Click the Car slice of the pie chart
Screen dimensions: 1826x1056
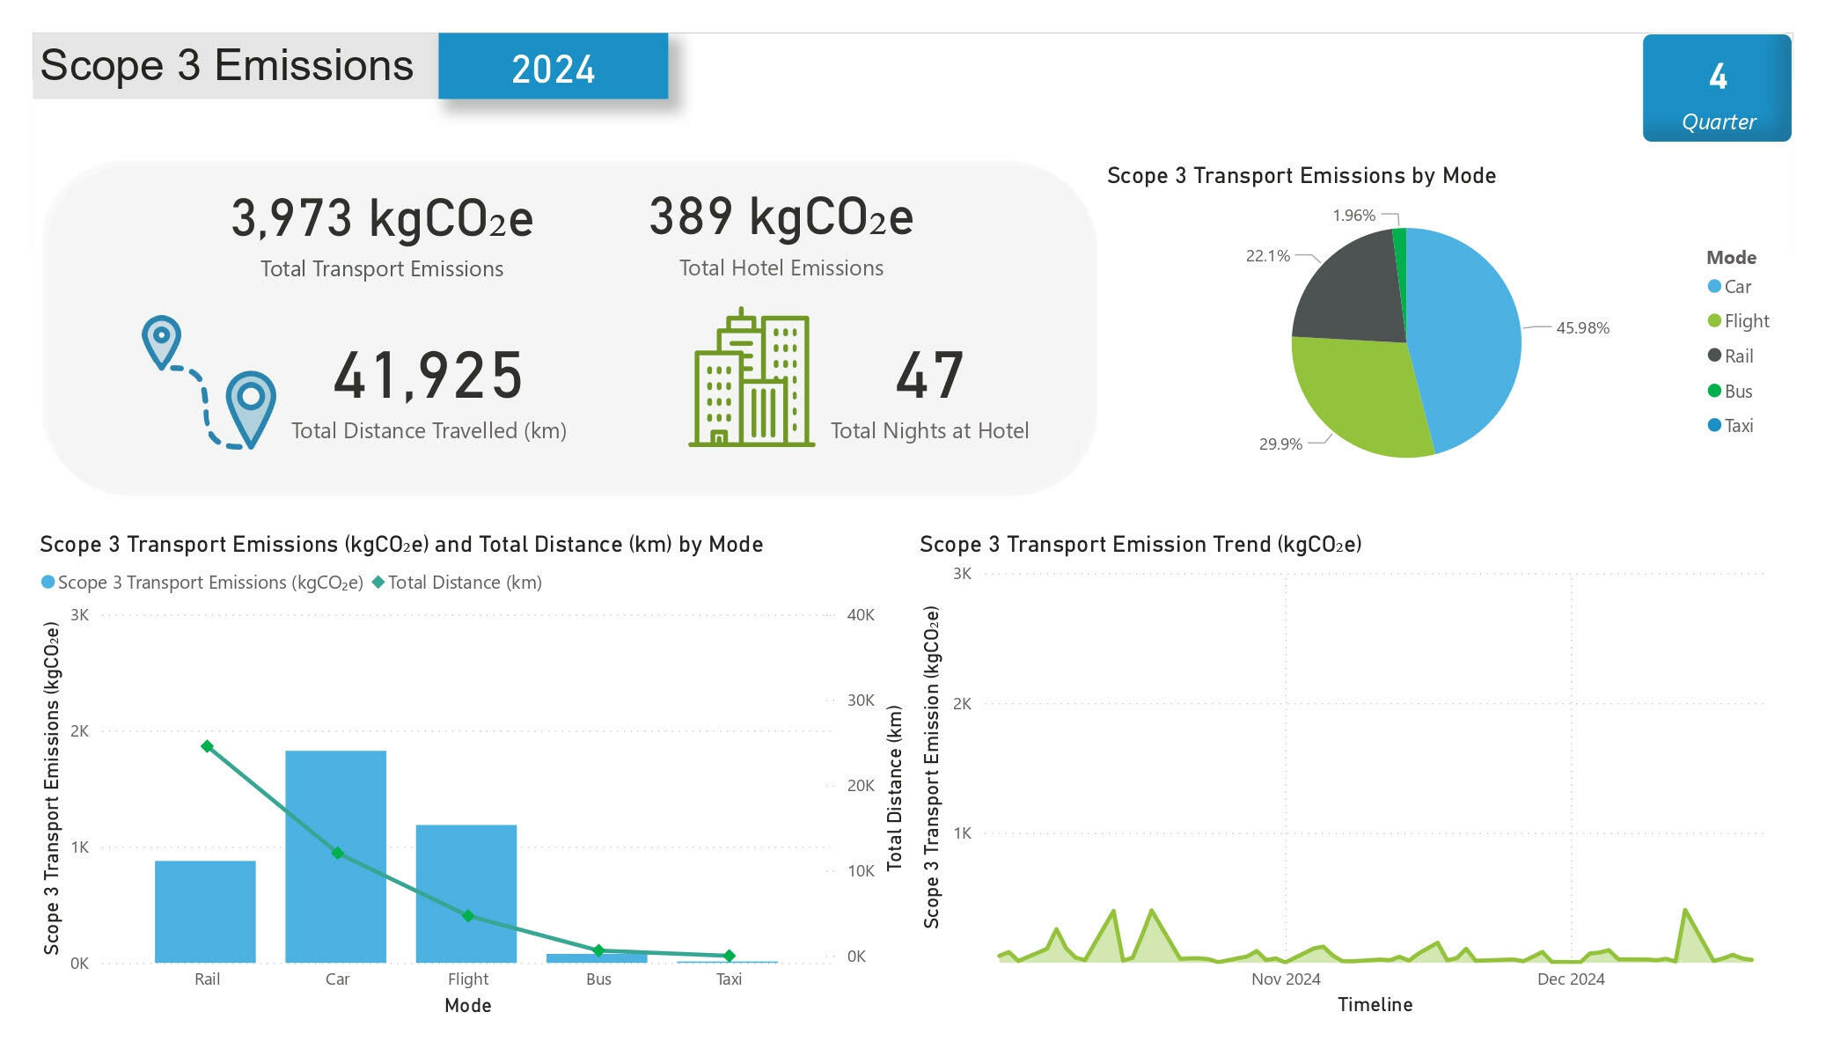[x=1465, y=339]
